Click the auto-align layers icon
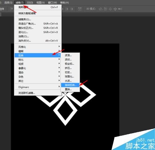The width and height of the screenshot is (155, 150). click(80, 9)
